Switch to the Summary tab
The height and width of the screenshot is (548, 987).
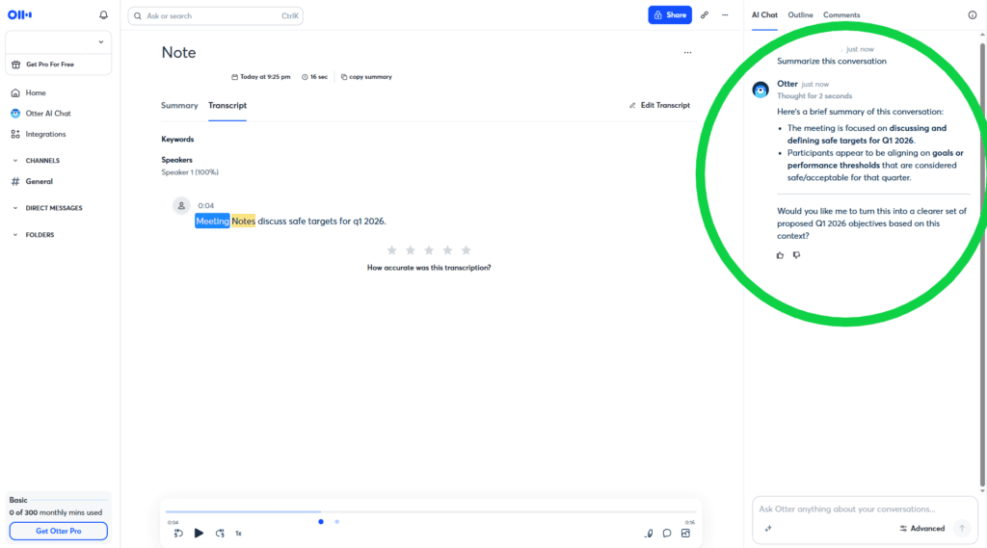point(179,106)
